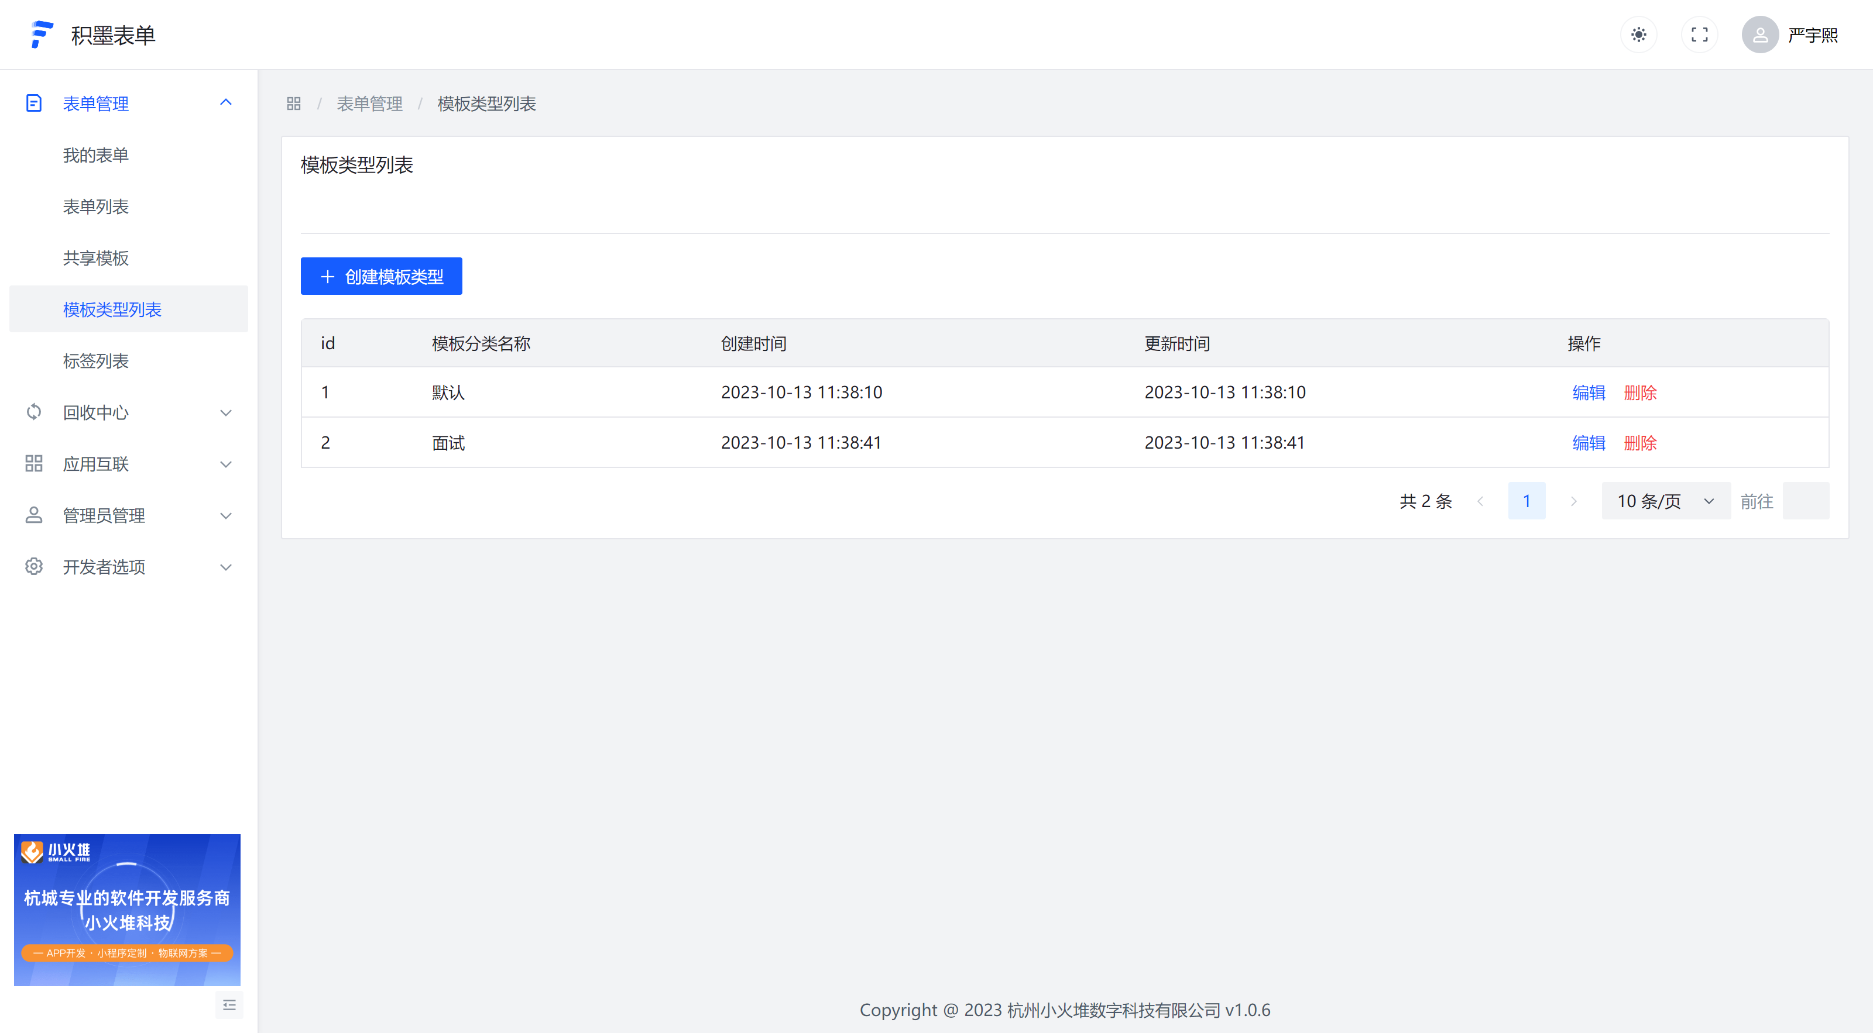Click the 小火堆 advertisement banner
Screen dimensions: 1873x1033
click(x=127, y=910)
